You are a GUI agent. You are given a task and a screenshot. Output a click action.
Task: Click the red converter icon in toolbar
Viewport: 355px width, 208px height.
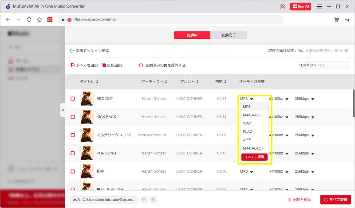(50, 19)
